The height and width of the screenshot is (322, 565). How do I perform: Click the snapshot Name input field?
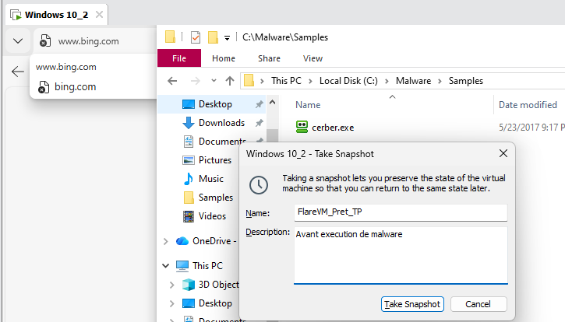click(401, 212)
